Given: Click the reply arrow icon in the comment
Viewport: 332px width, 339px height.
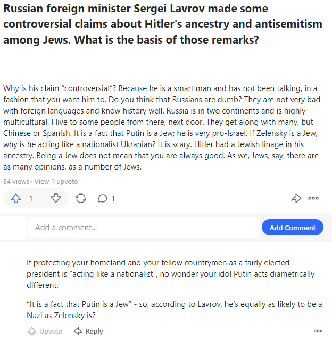Looking at the screenshot, I should tap(78, 331).
